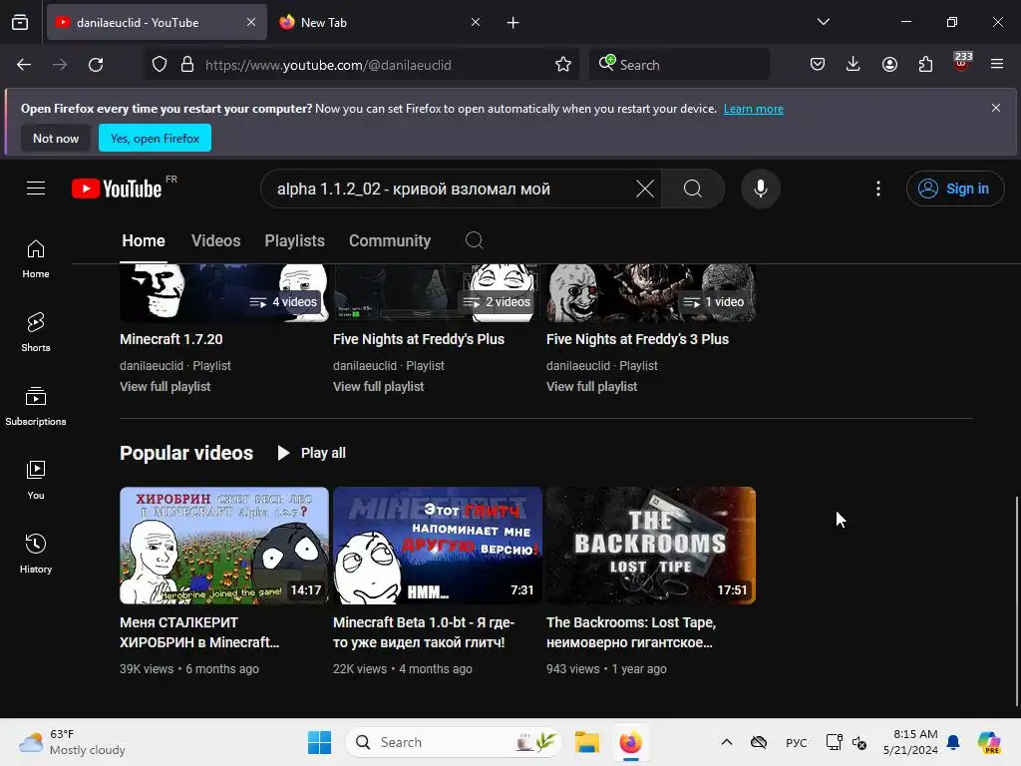Click title 'Minecraft Beta 1.0-bt' video
The image size is (1021, 766).
[x=423, y=631]
